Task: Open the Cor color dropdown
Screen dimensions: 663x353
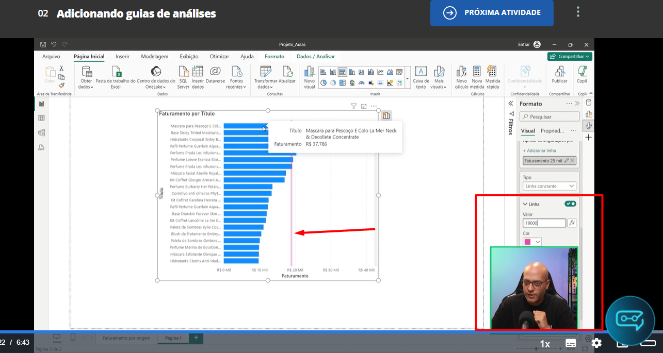Action: pos(532,242)
